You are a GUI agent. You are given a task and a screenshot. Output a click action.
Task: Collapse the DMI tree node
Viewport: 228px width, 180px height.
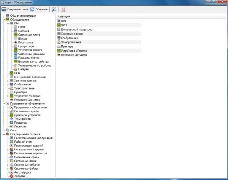pos(8,24)
